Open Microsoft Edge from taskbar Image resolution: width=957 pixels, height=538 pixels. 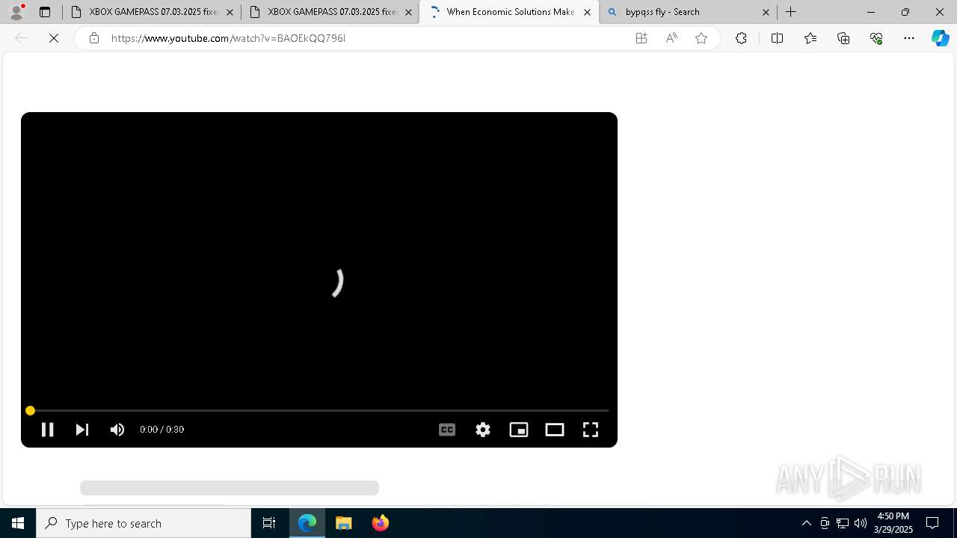[307, 523]
